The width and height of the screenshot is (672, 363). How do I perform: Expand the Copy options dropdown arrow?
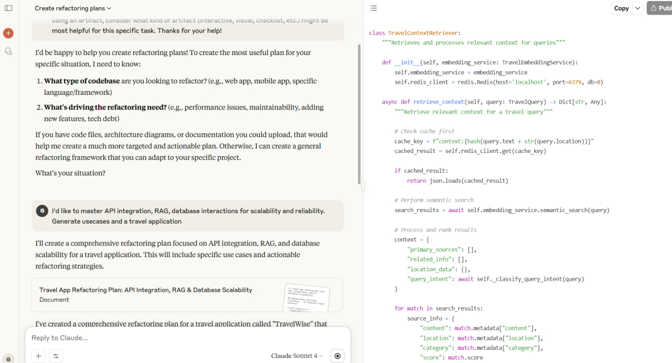(637, 8)
